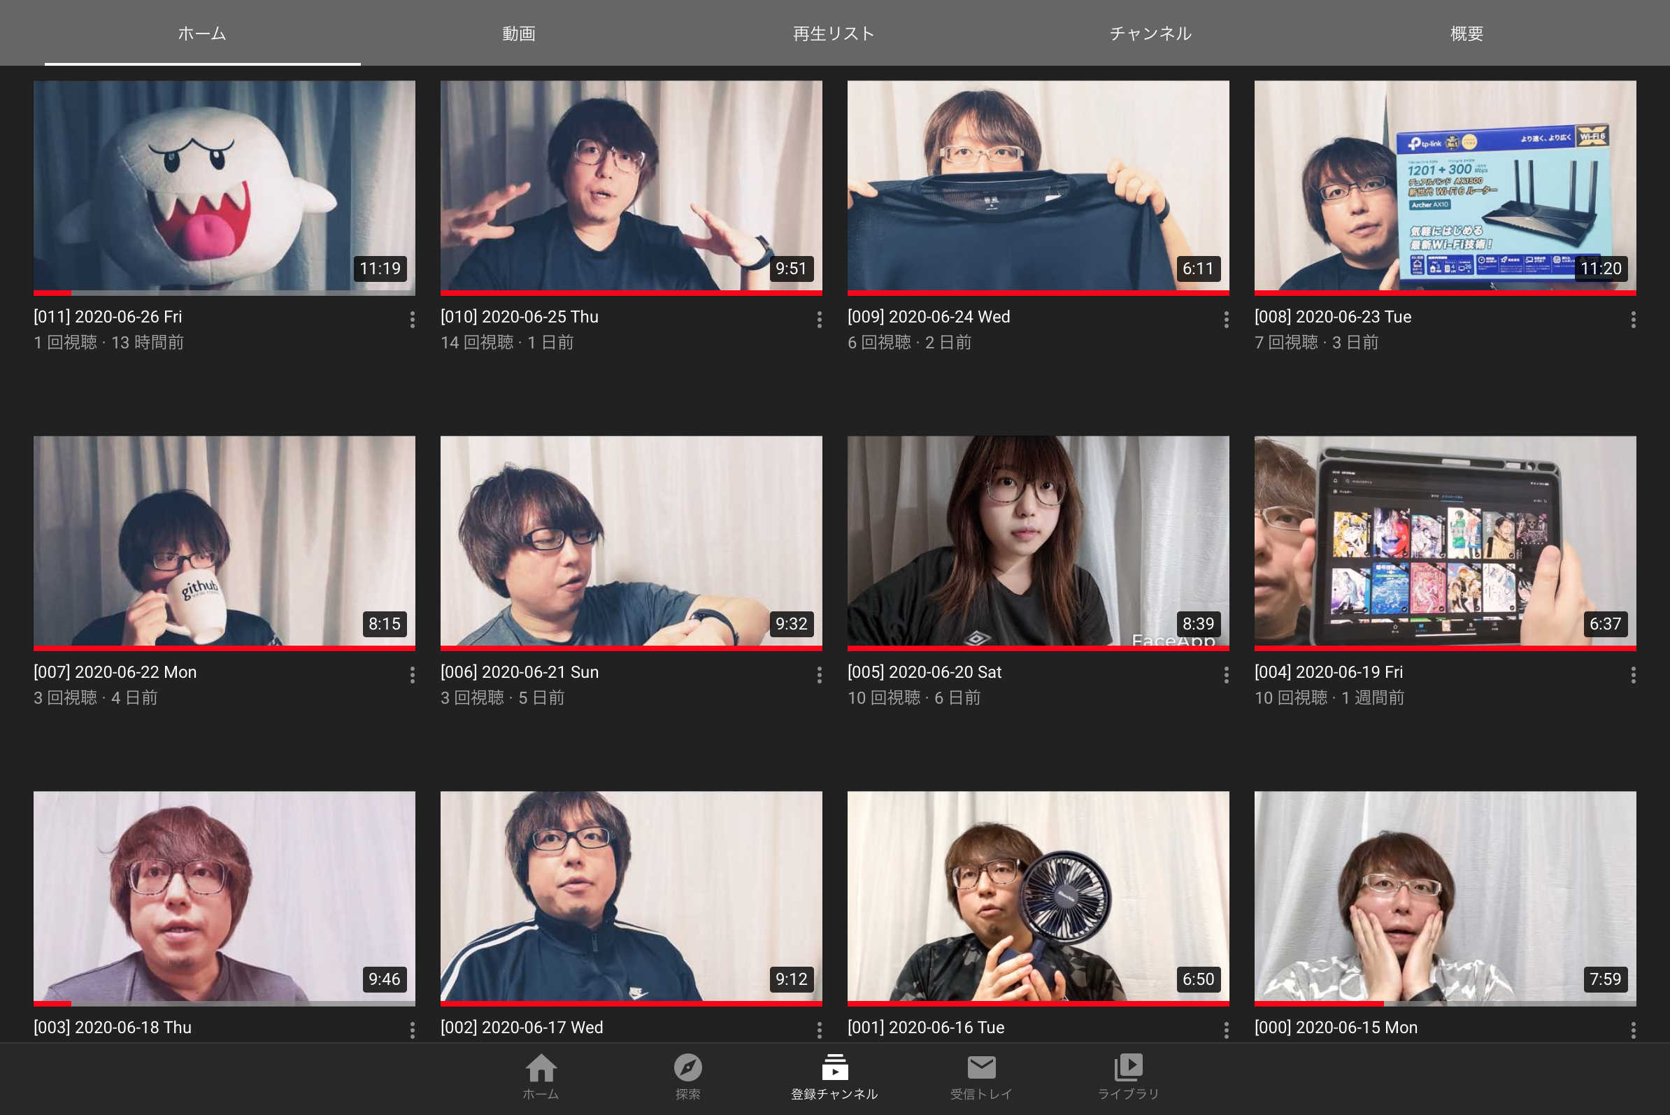Open the Inbox (受信トレイ) mail icon
Viewport: 1670px width, 1115px height.
(981, 1068)
